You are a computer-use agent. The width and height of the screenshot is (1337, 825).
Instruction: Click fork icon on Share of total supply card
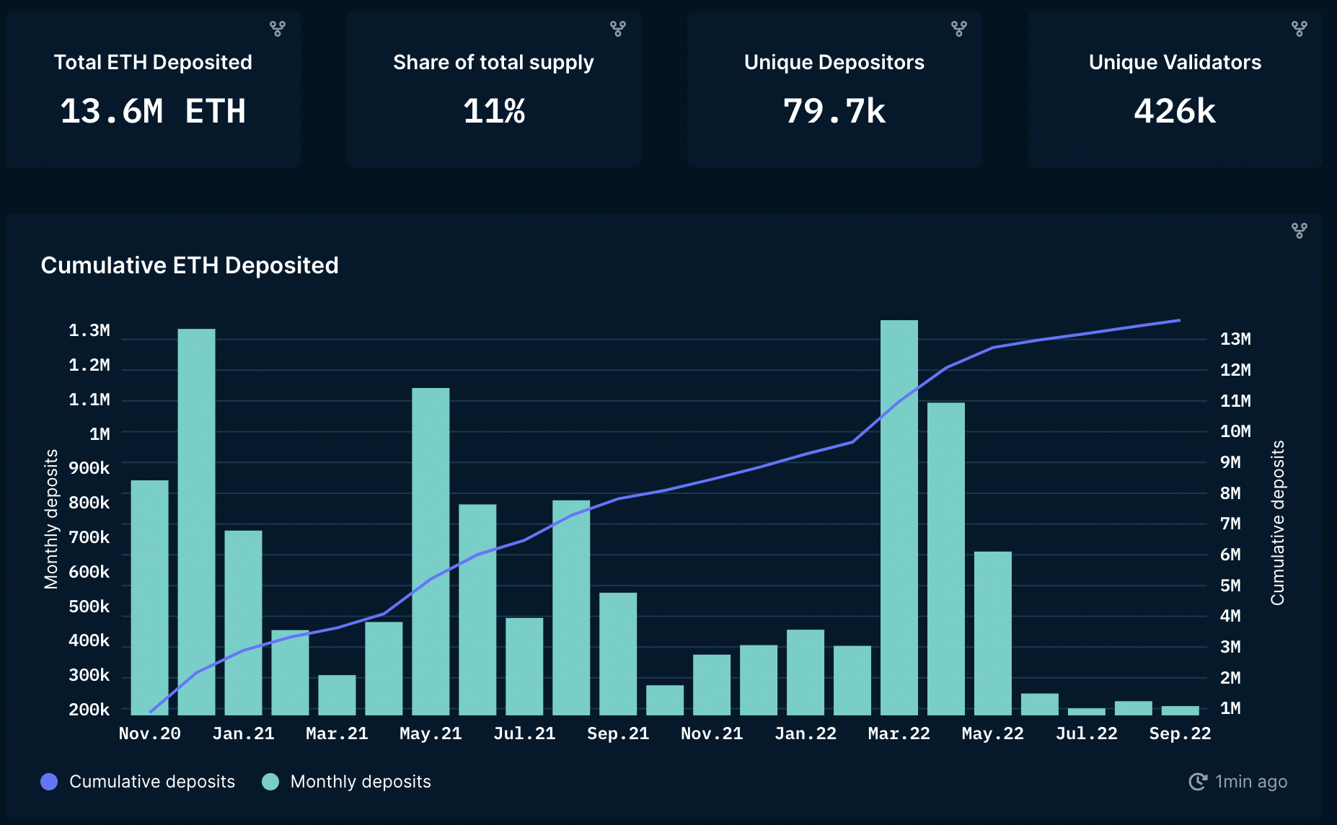618,29
